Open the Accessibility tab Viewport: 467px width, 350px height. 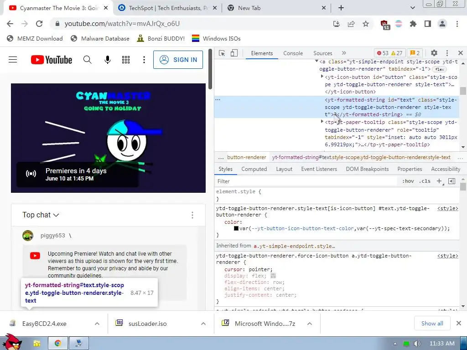[x=446, y=169]
